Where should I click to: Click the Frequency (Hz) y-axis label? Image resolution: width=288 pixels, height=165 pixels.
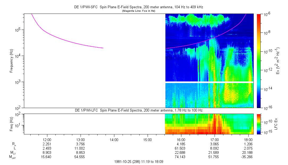[x=11, y=61]
